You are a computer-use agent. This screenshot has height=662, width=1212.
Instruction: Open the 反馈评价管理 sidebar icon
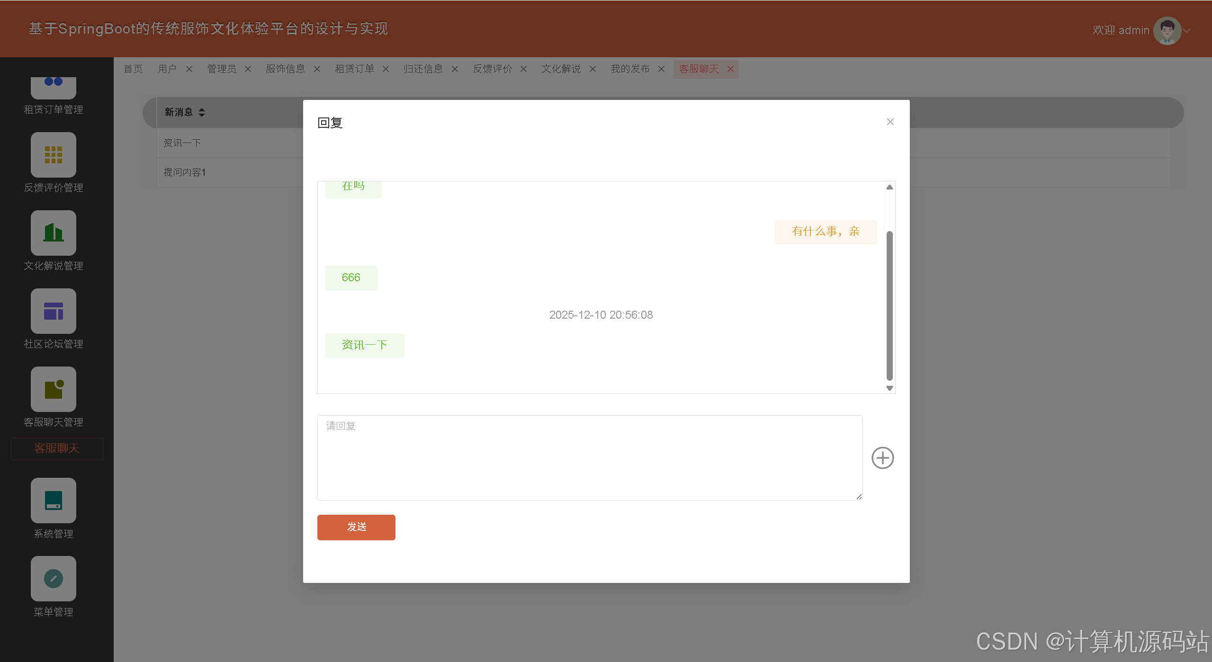[x=53, y=155]
